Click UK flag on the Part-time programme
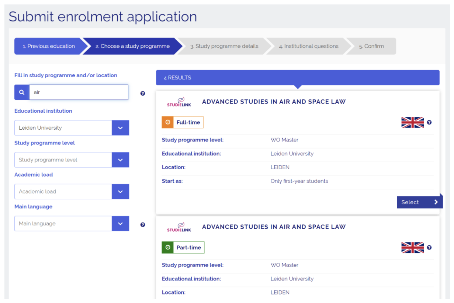This screenshot has height=303, width=454. [412, 248]
